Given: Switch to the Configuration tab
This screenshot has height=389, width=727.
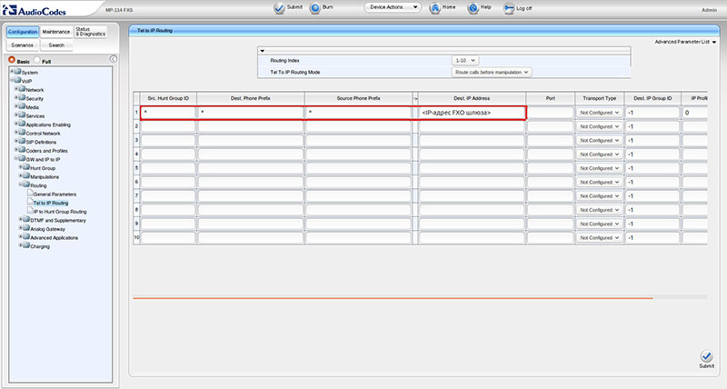Looking at the screenshot, I should (x=22, y=32).
